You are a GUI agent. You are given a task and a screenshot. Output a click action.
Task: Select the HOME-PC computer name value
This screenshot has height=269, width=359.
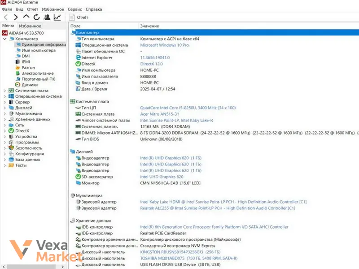coord(149,70)
